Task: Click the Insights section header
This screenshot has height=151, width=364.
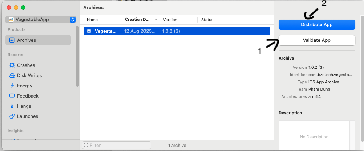Action: (x=16, y=131)
